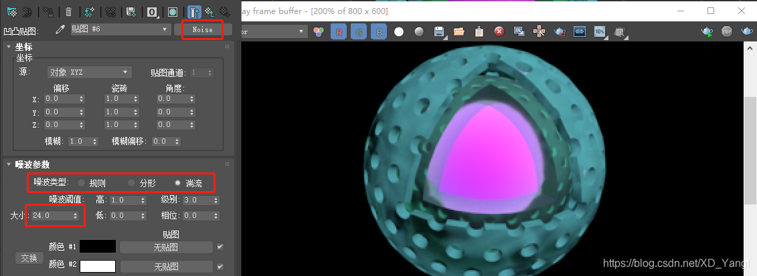Toggle the blue channel B button
The width and height of the screenshot is (757, 276).
click(379, 32)
